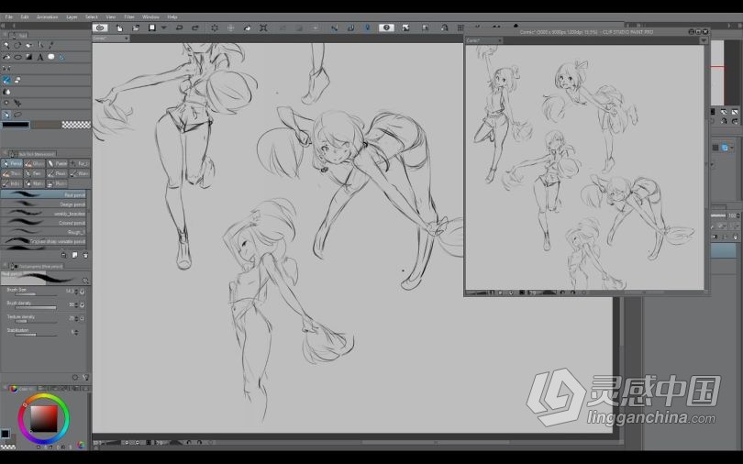This screenshot has height=464, width=743.
Task: Open the Save icon dropdown arrow
Action: 164,28
